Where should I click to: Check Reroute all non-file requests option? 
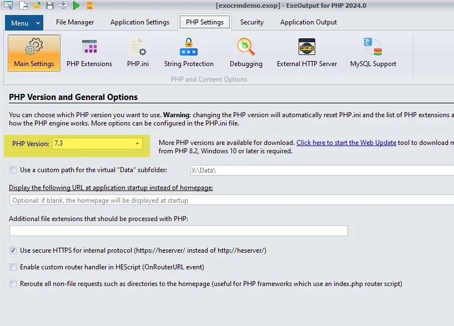13,284
